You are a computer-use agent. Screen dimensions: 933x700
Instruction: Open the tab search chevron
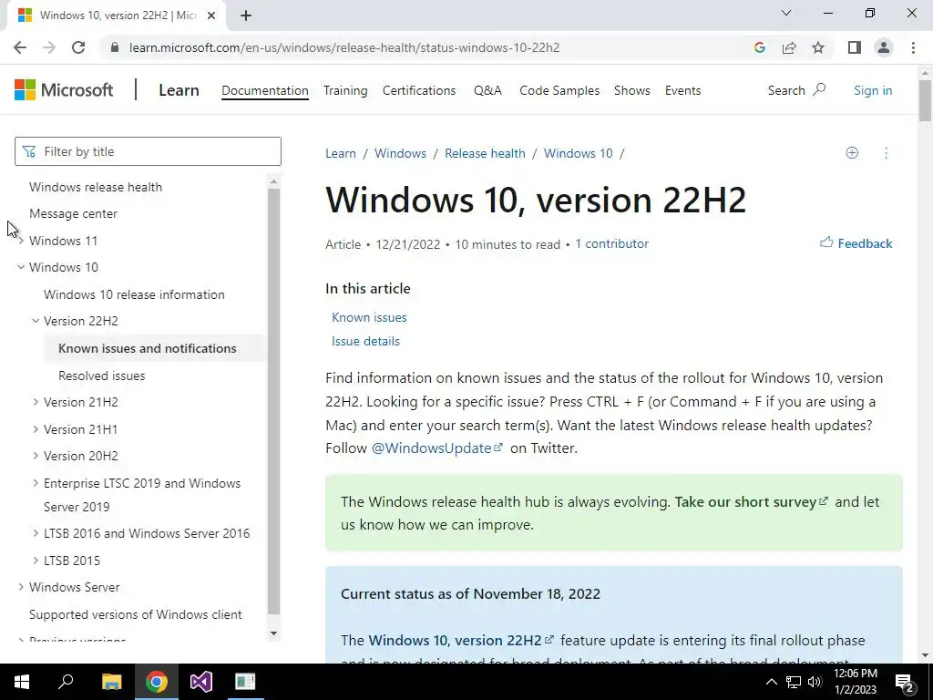pos(786,13)
